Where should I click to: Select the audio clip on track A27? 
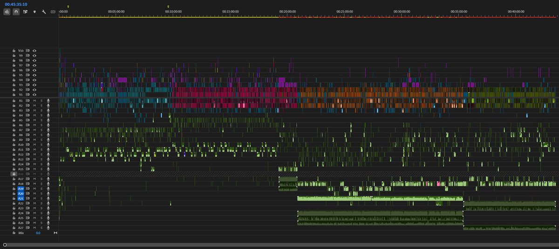click(x=510, y=228)
